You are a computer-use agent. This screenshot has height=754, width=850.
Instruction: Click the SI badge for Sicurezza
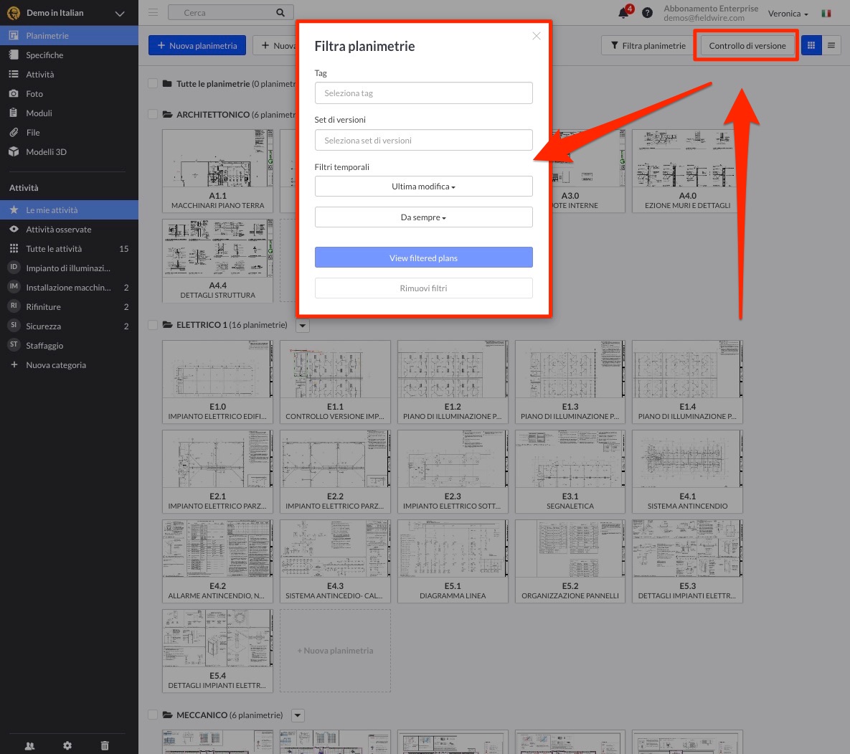tap(14, 325)
